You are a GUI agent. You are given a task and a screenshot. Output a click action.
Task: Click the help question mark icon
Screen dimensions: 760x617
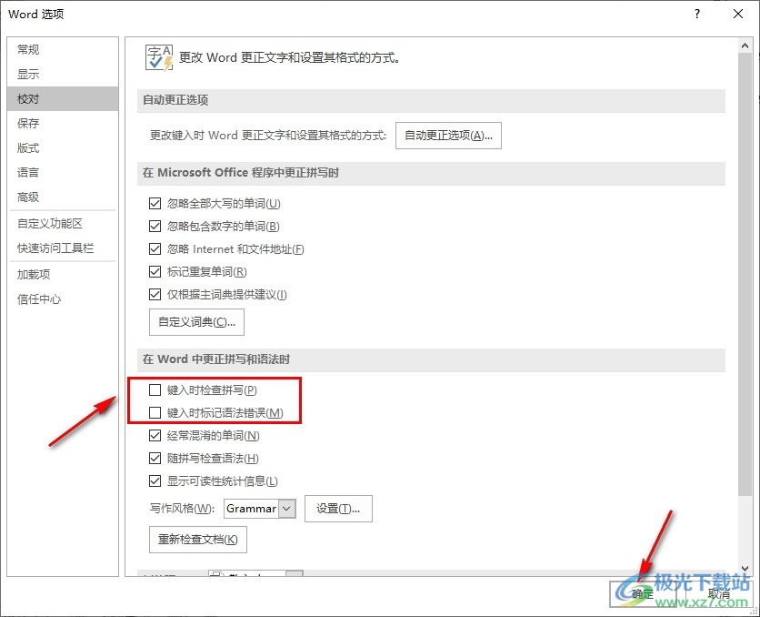(697, 14)
